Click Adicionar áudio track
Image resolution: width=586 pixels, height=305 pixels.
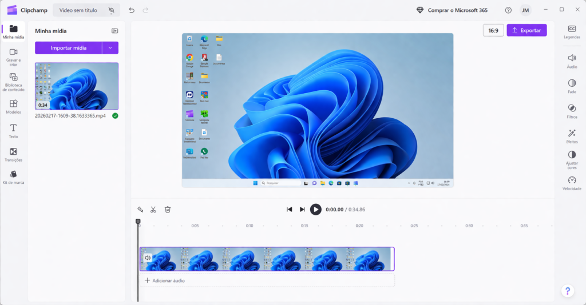coord(267,280)
